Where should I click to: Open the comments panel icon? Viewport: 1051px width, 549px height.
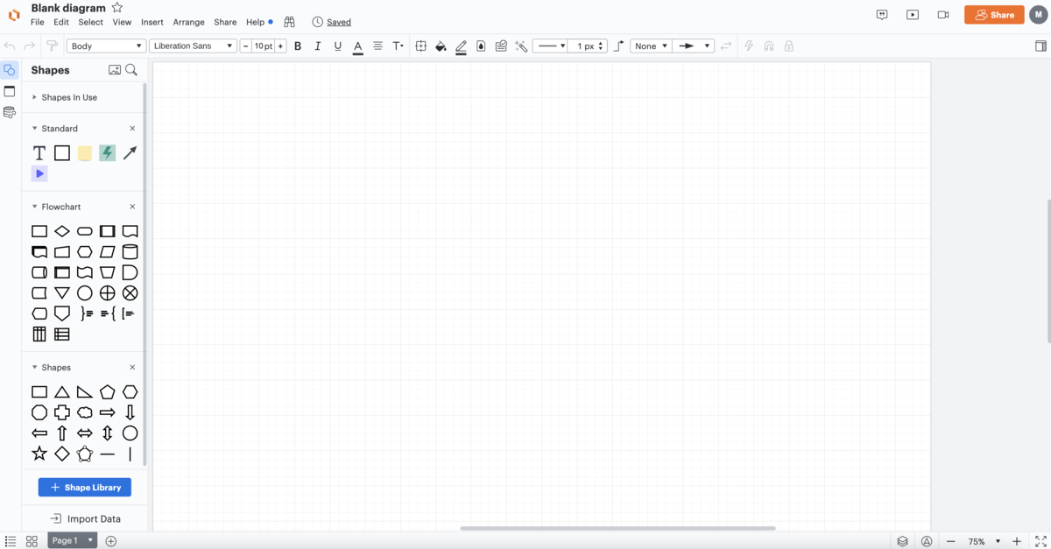point(882,14)
